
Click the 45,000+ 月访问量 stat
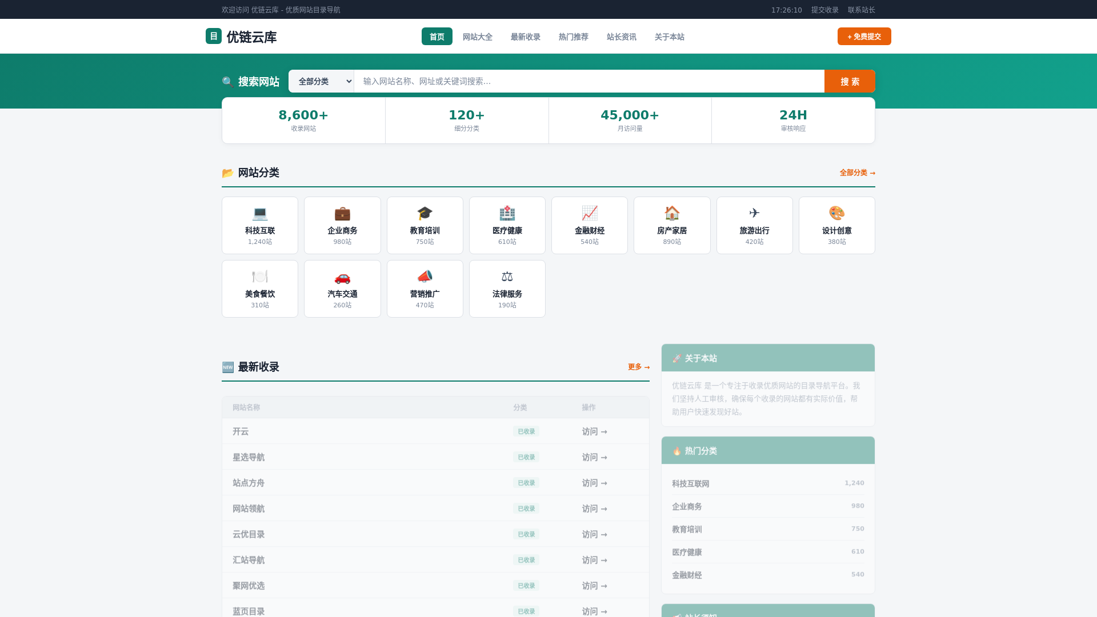(x=630, y=121)
